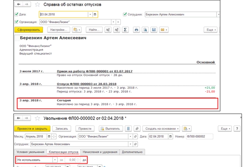Go back in the Увольнение window
245x167 pixels.
click(x=19, y=118)
